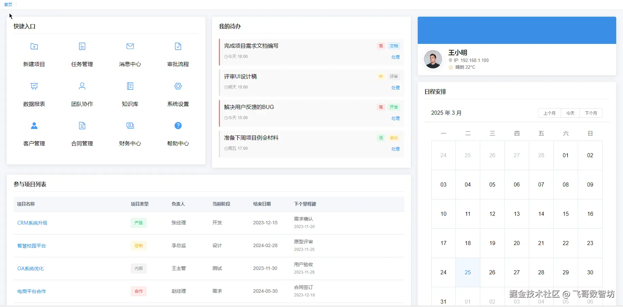The height and width of the screenshot is (307, 623).
Task: Open the 新建项目 shortcut icon
Action: point(34,46)
